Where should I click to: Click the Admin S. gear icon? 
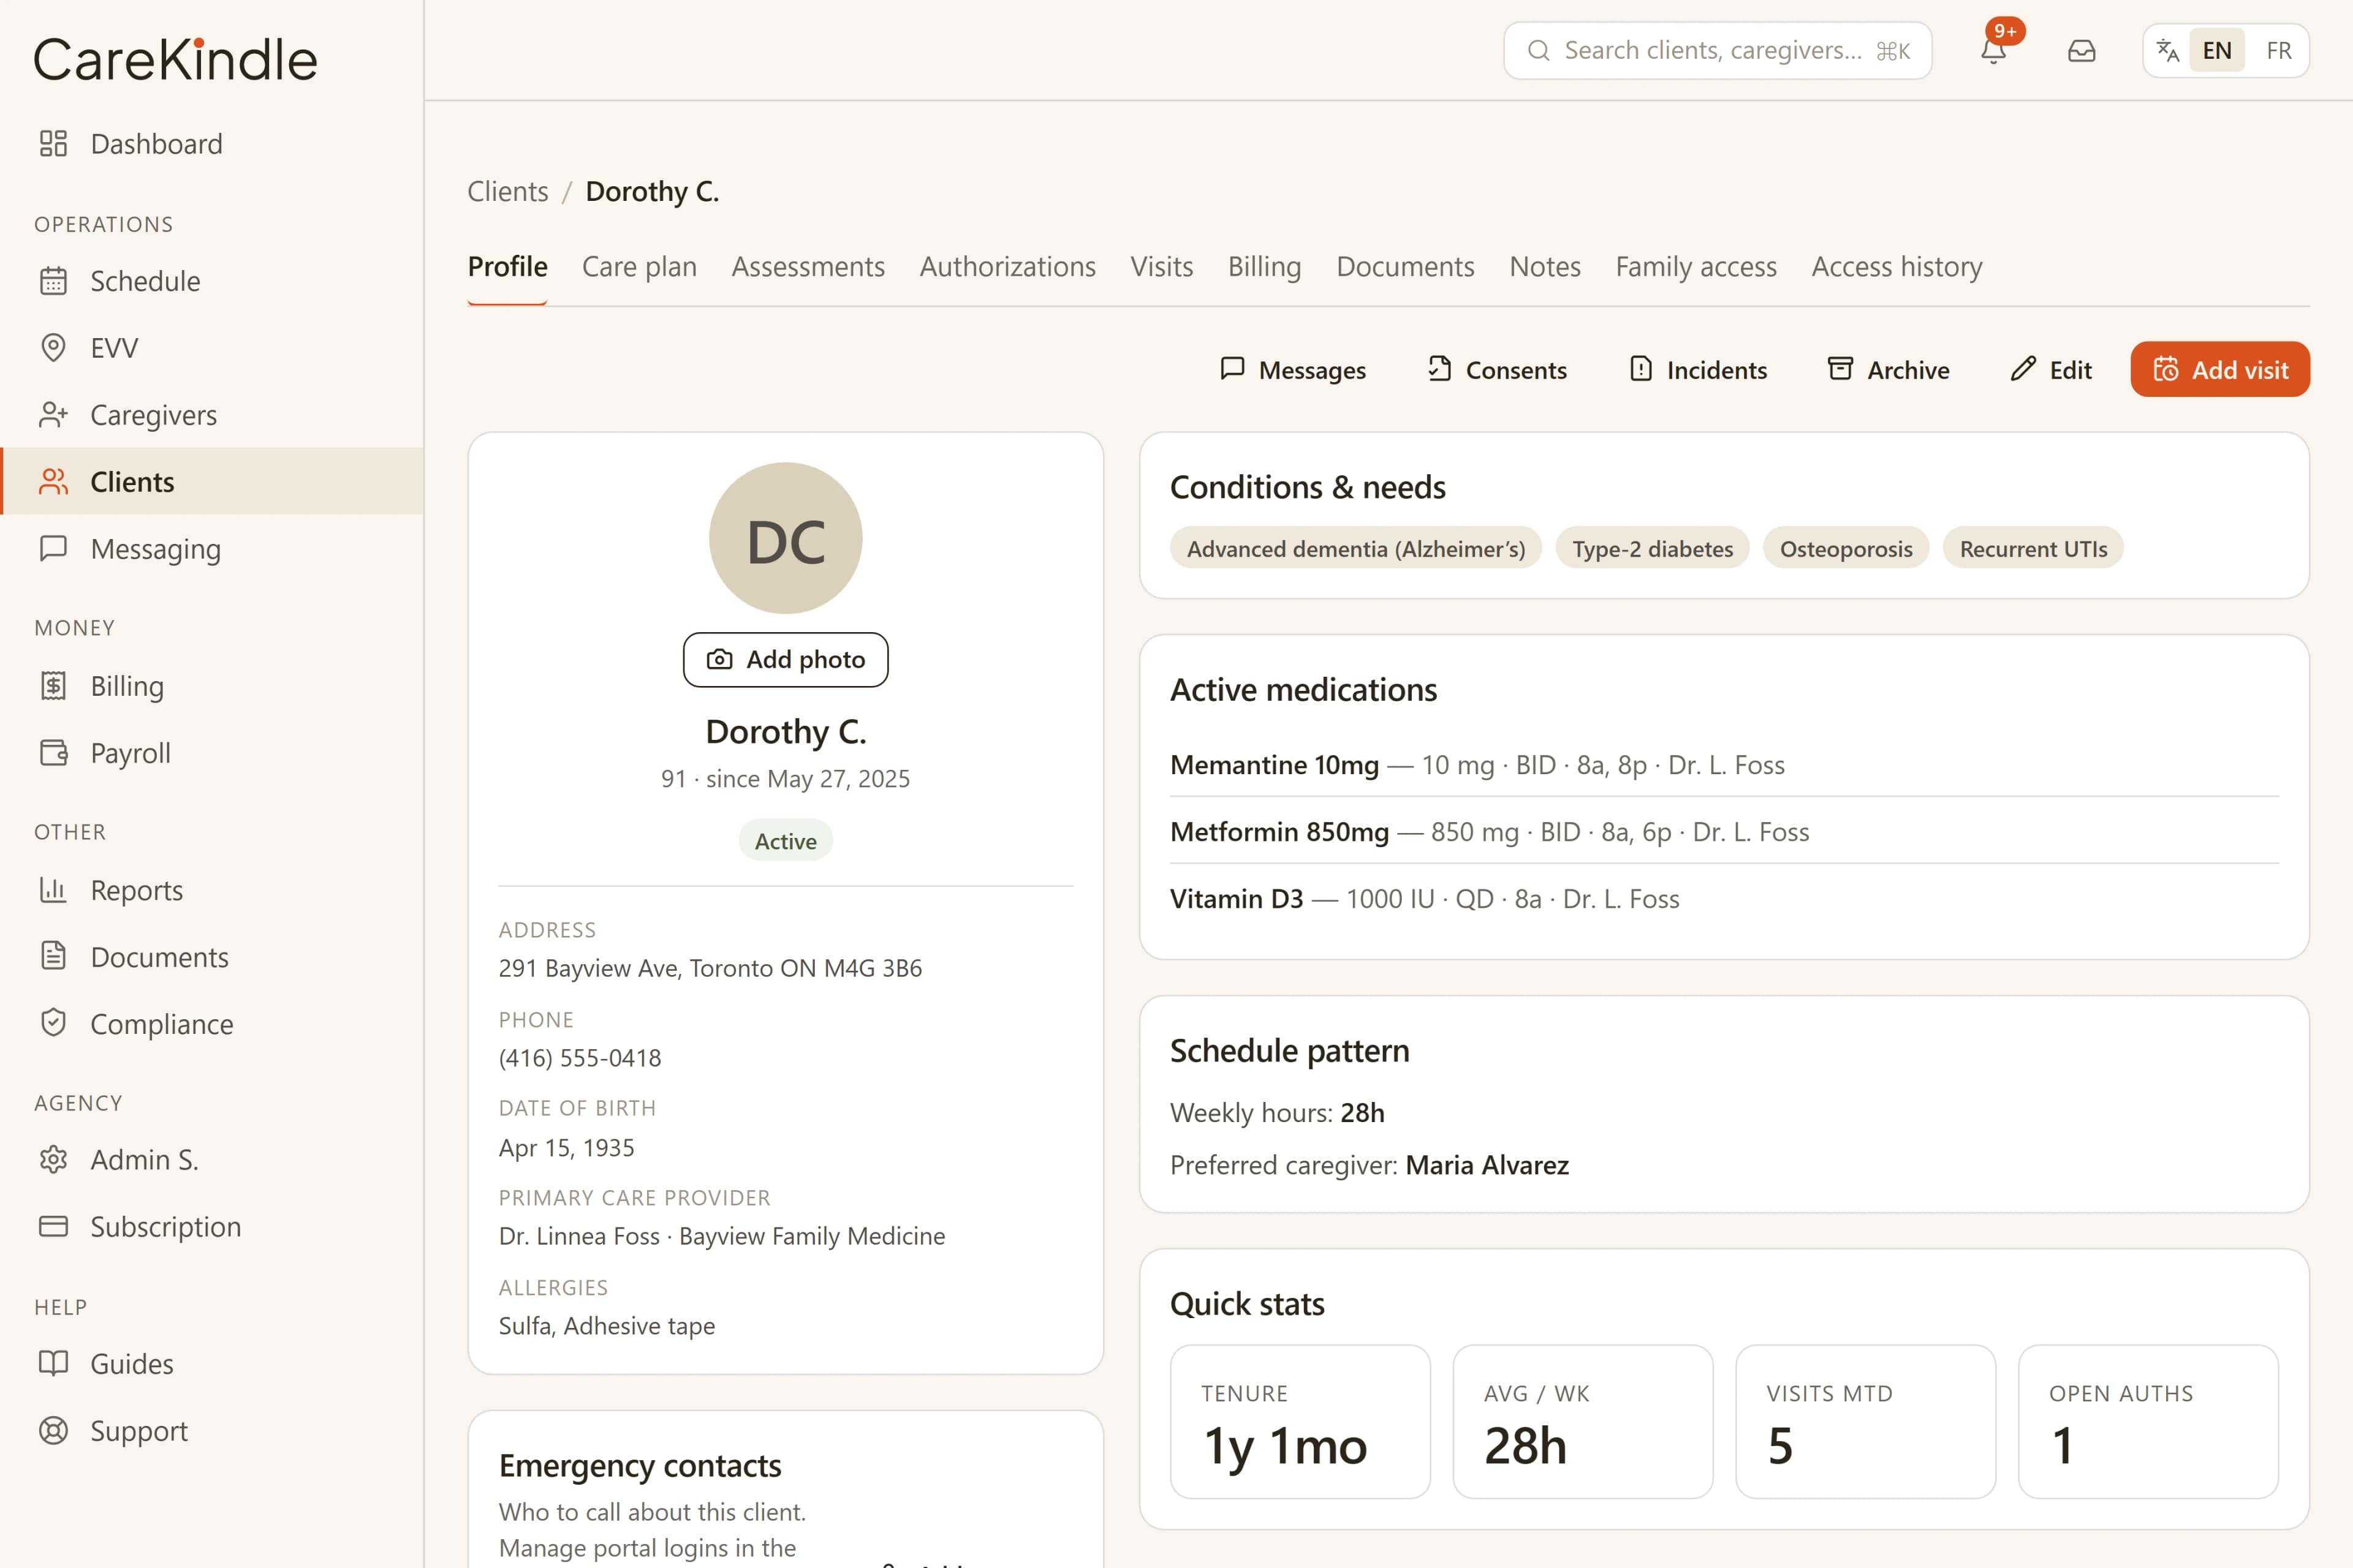(53, 1160)
